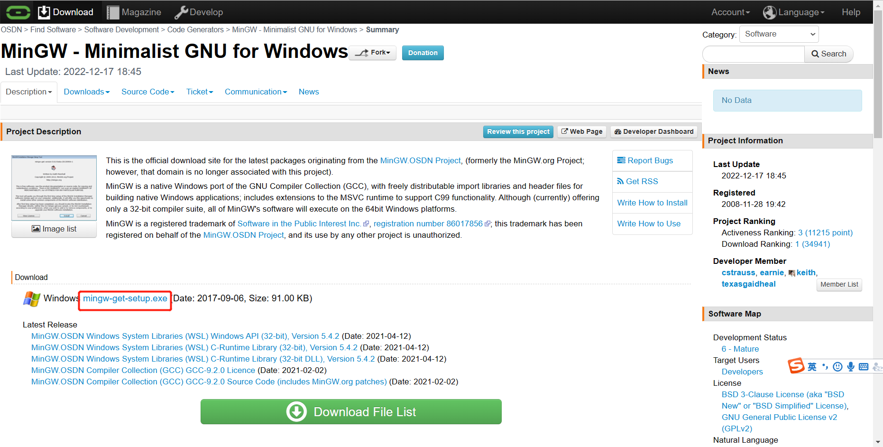The image size is (883, 447).
Task: Open Activeness Ranking 3 (11215 point) link
Action: [x=825, y=233]
